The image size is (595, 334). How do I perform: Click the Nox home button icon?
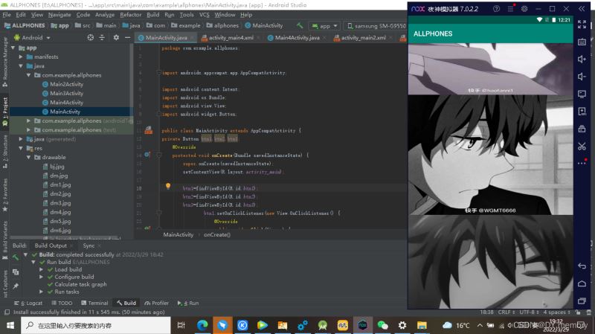(582, 283)
